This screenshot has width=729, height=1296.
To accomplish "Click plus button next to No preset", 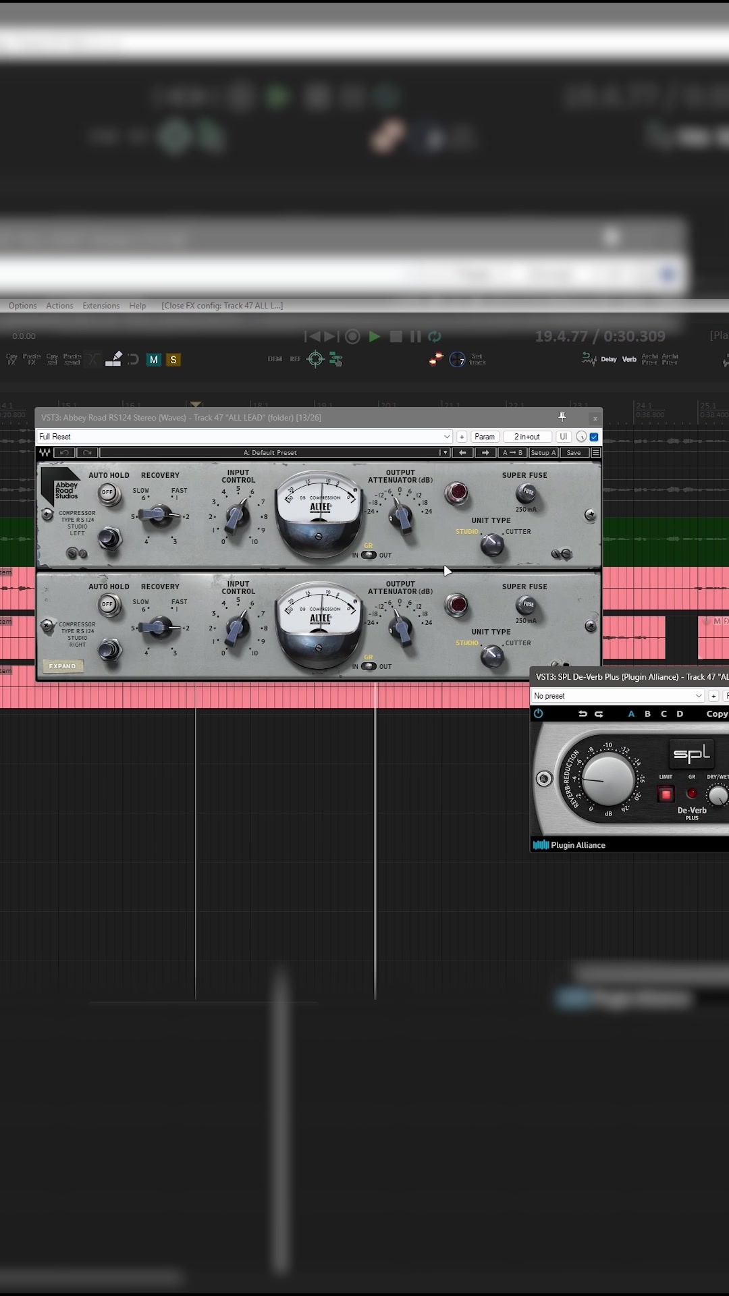I will pyautogui.click(x=713, y=696).
